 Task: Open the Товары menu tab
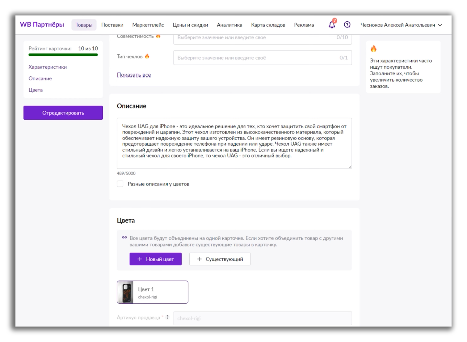(x=84, y=25)
